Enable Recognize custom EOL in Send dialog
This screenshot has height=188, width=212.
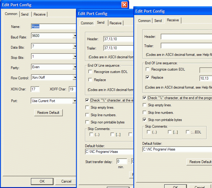(x=90, y=72)
